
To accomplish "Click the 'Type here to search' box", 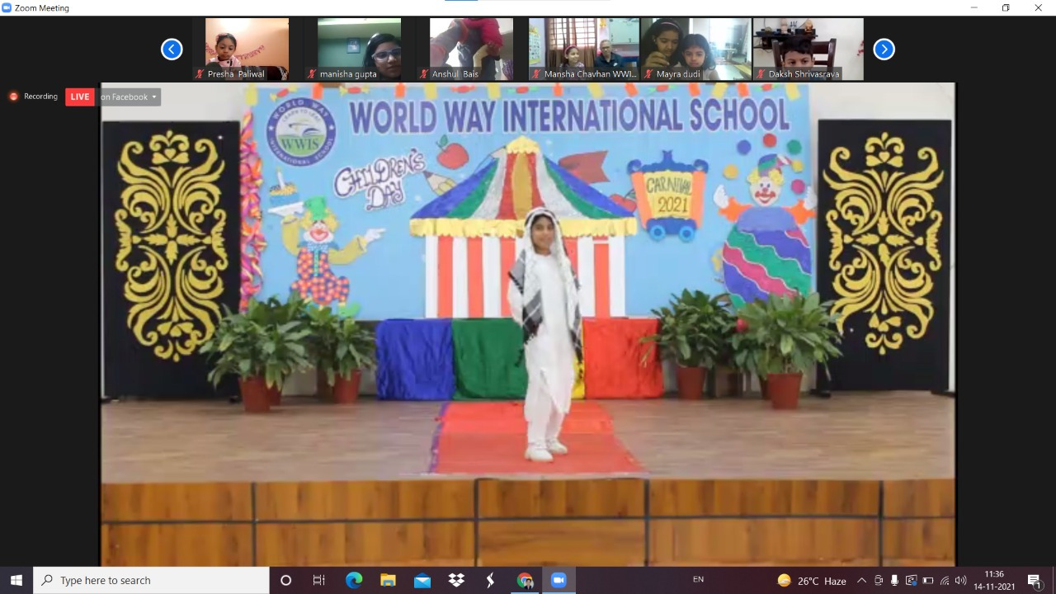I will pyautogui.click(x=151, y=581).
